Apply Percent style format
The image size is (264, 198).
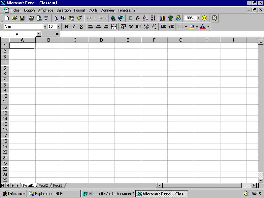[x=131, y=27]
